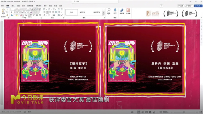This screenshot has width=203, height=114.
Task: Toggle Focus mode in status bar
Action: (x=132, y=112)
